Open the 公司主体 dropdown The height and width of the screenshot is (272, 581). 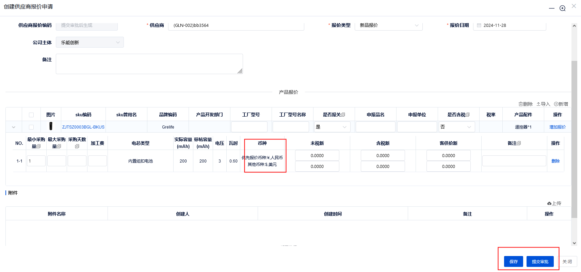pyautogui.click(x=90, y=42)
